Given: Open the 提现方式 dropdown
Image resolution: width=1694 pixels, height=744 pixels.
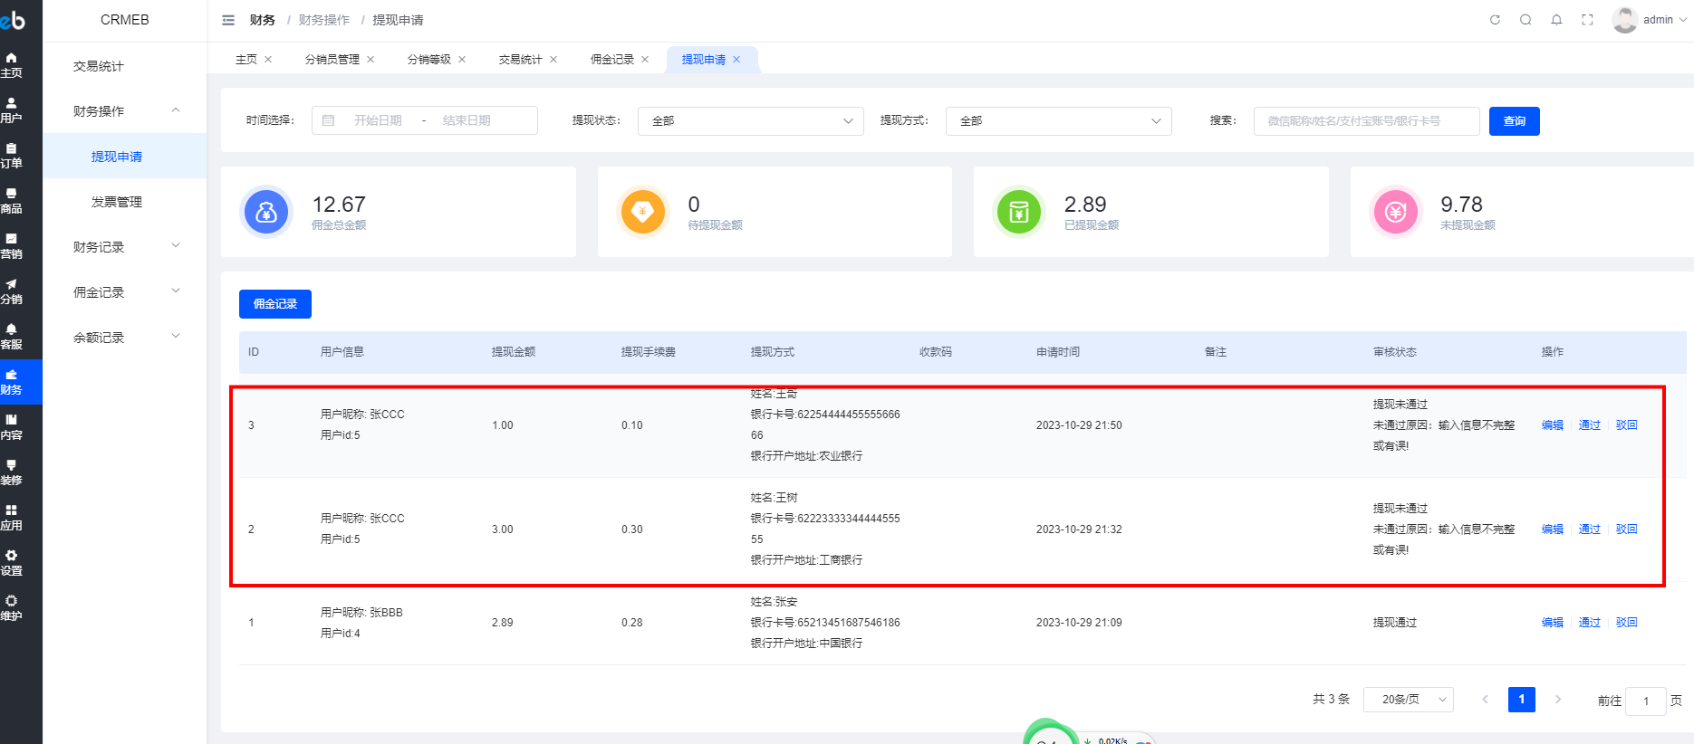Looking at the screenshot, I should tap(1059, 121).
